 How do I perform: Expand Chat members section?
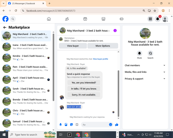click(145, 65)
